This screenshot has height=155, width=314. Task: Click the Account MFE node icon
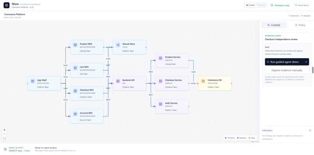click(75, 114)
